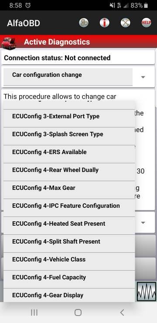The width and height of the screenshot is (157, 323).
Task: Open the crossed wrench tools icon
Action: [125, 23]
